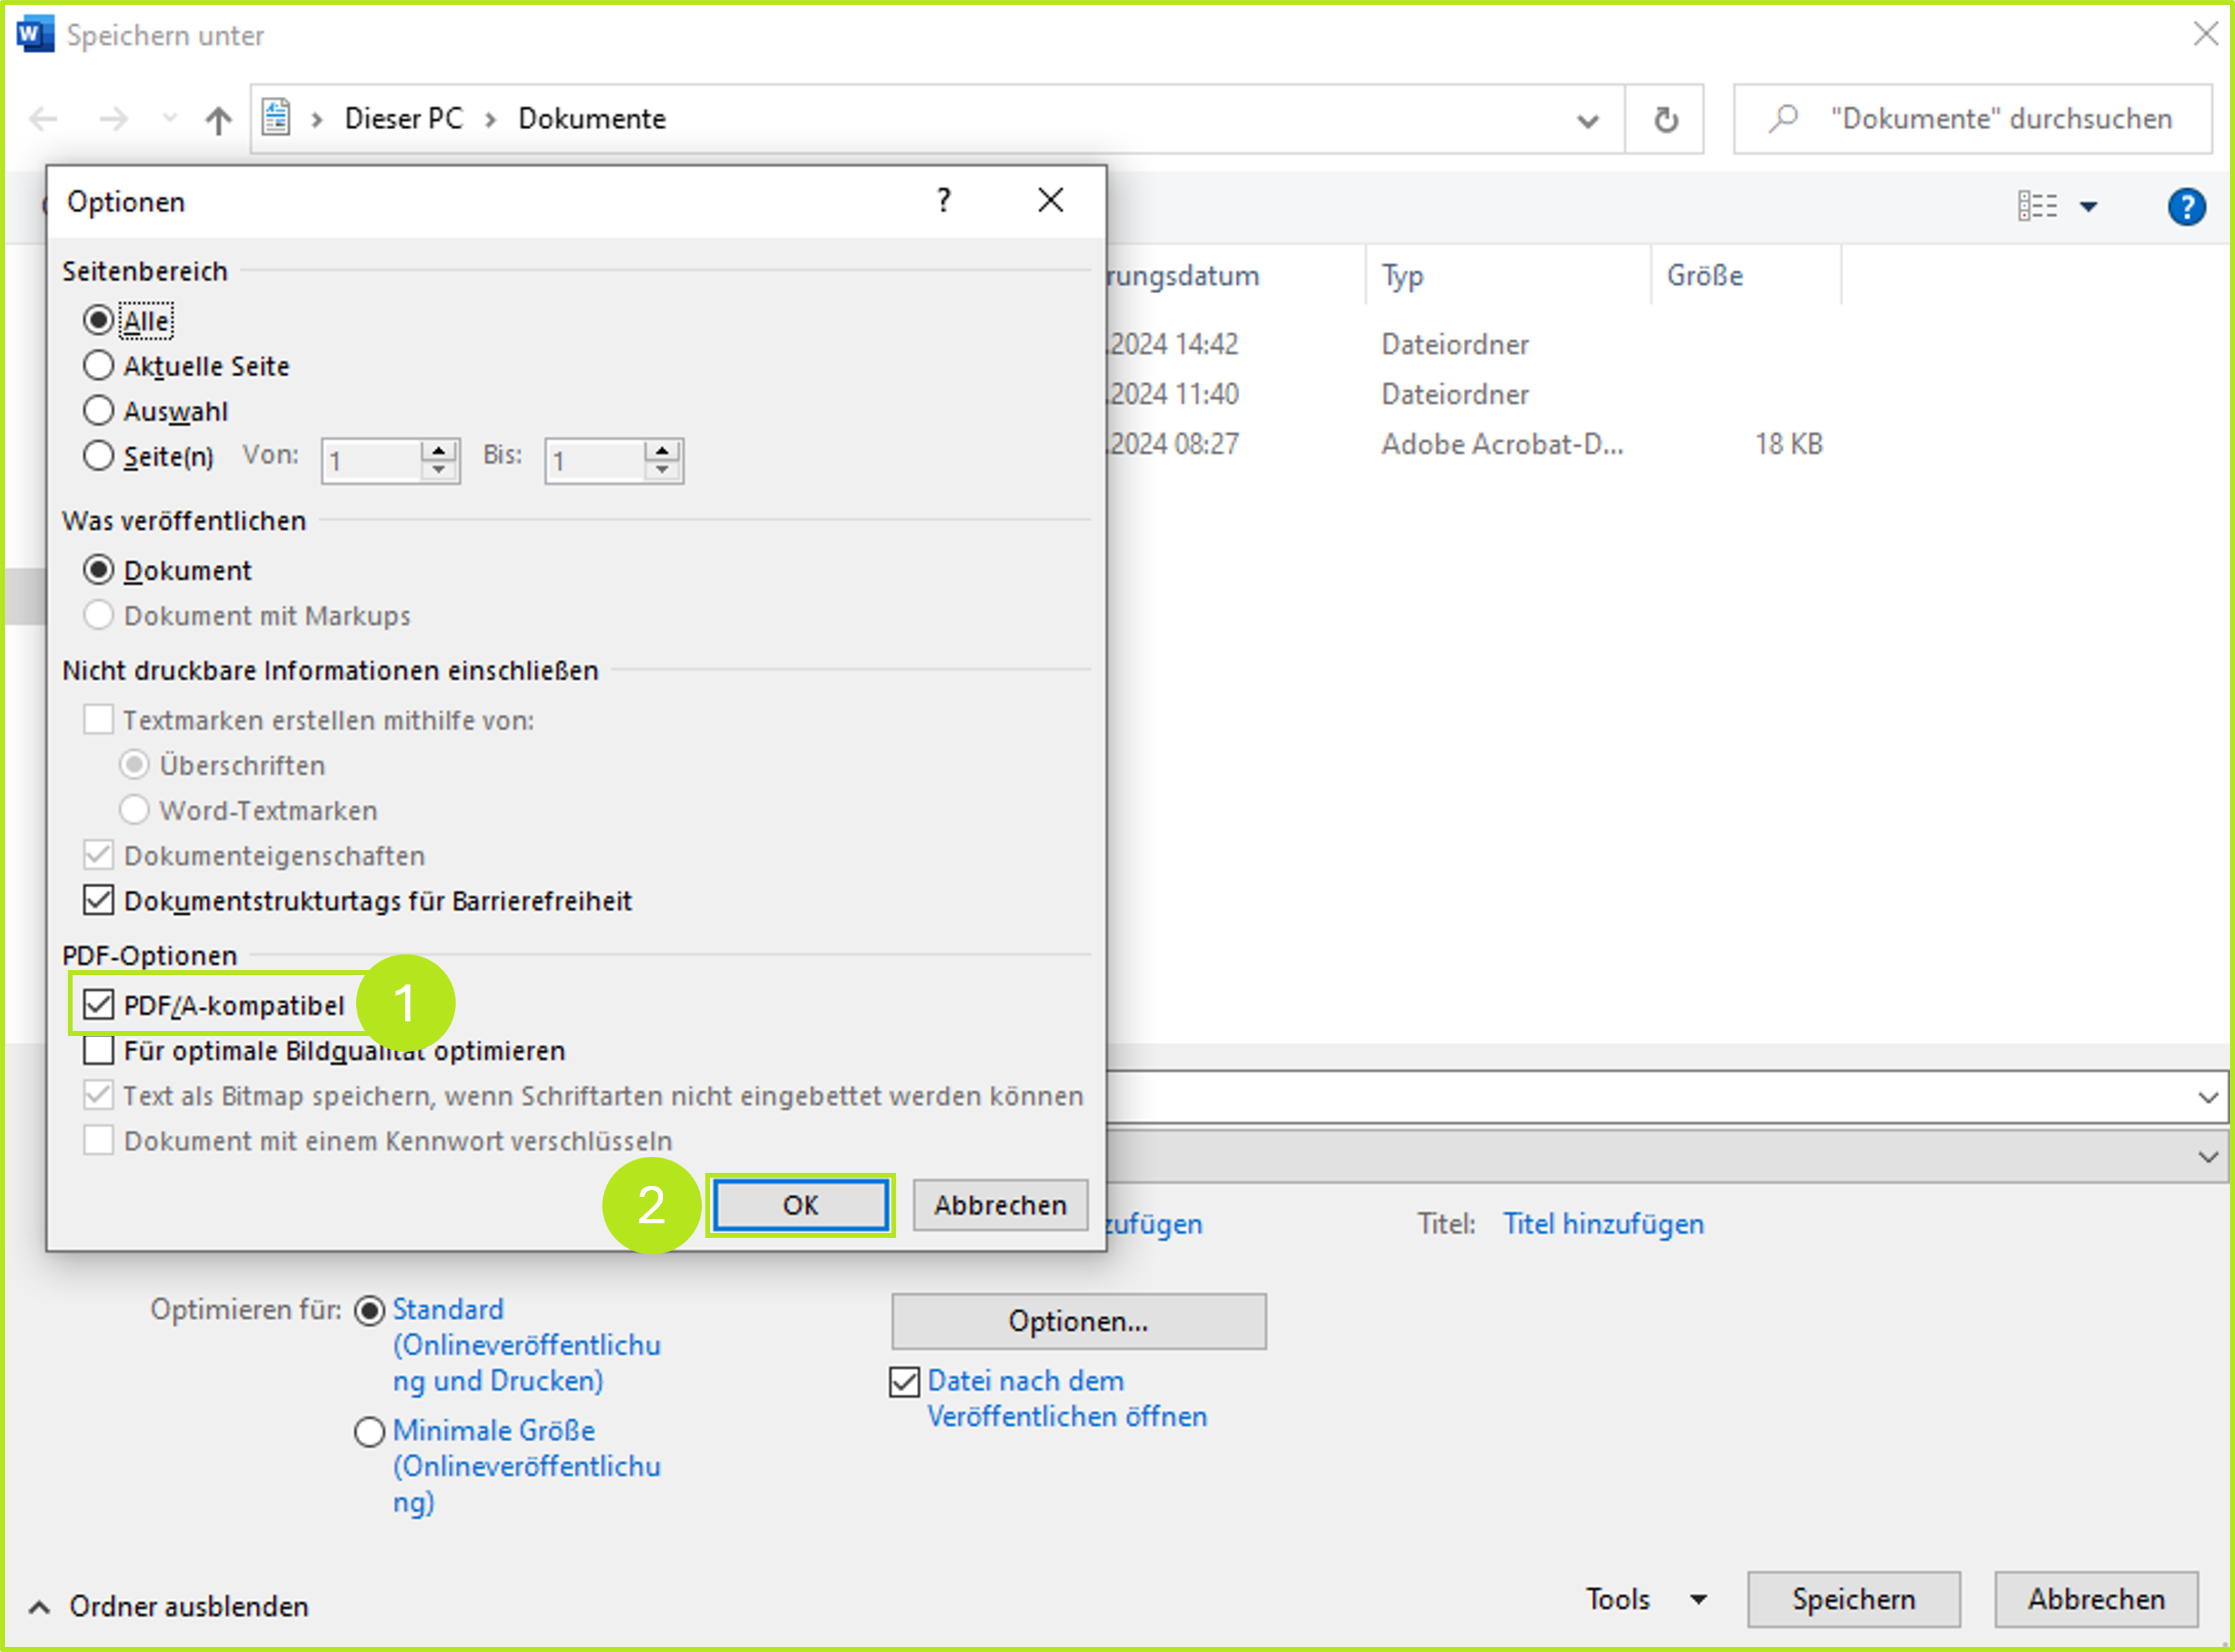Screen dimensions: 2235x1652
Task: Sort by the Größe column header
Action: (1705, 276)
